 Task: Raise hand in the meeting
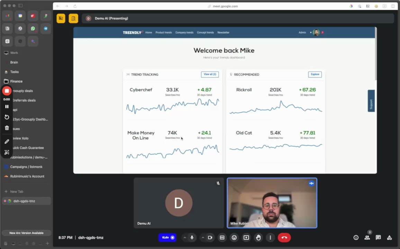258,238
